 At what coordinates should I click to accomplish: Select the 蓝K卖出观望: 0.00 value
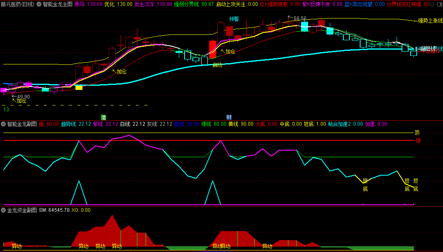(x=365, y=4)
